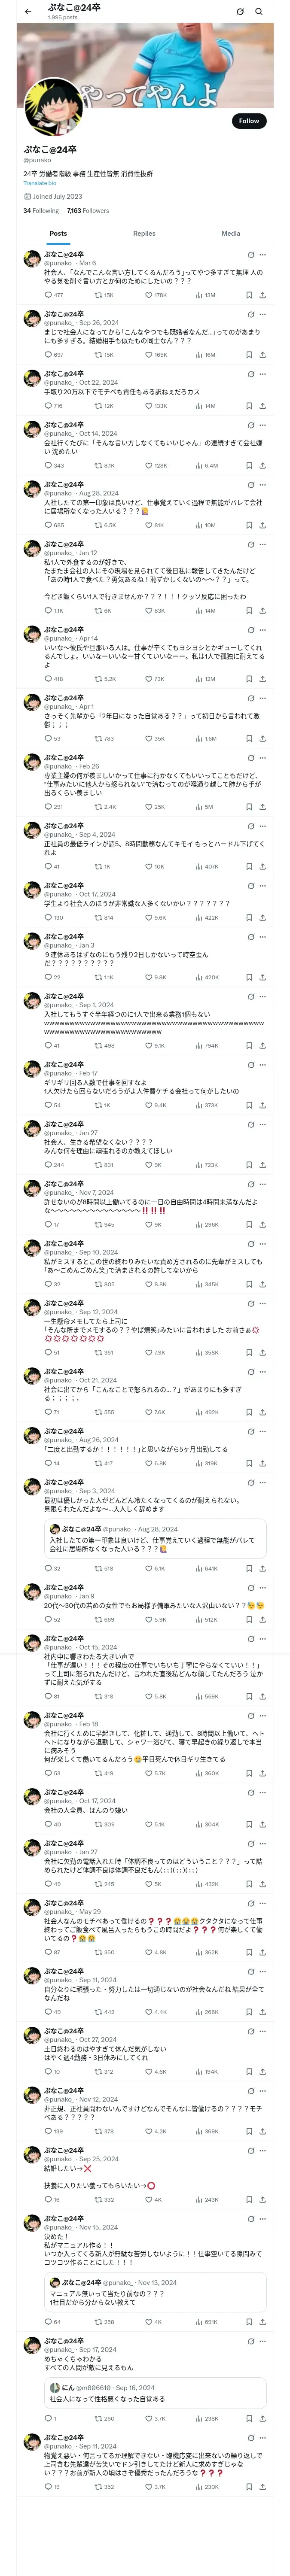Open the search icon in the profile header
The height and width of the screenshot is (2576, 290).
(259, 12)
